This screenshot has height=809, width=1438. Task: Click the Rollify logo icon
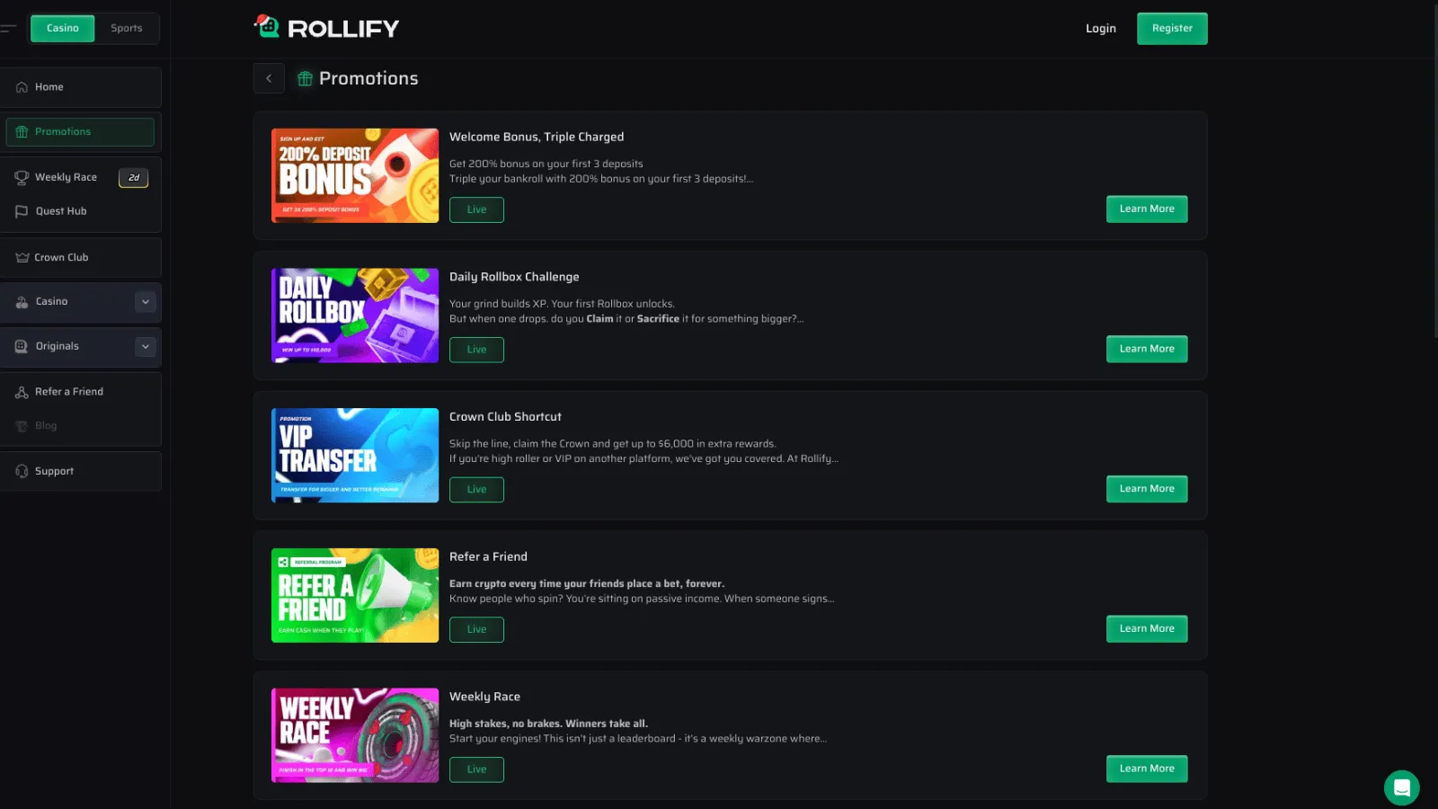(267, 27)
